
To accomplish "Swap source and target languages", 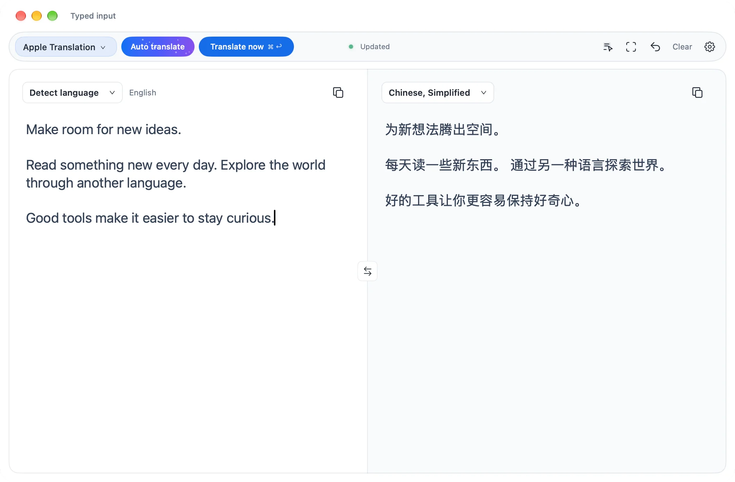I will point(367,271).
